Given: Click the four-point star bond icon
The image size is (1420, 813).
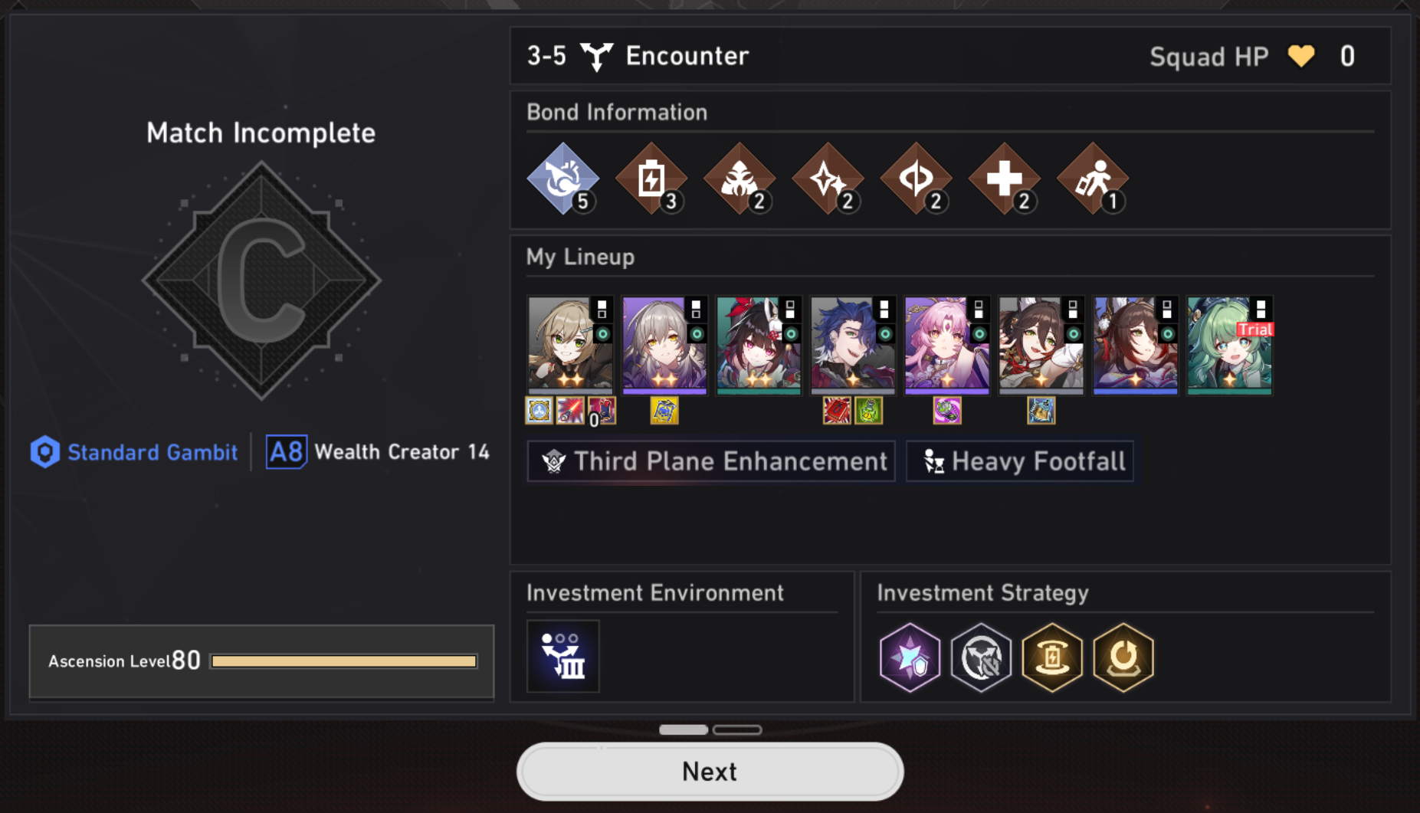Looking at the screenshot, I should click(x=828, y=179).
